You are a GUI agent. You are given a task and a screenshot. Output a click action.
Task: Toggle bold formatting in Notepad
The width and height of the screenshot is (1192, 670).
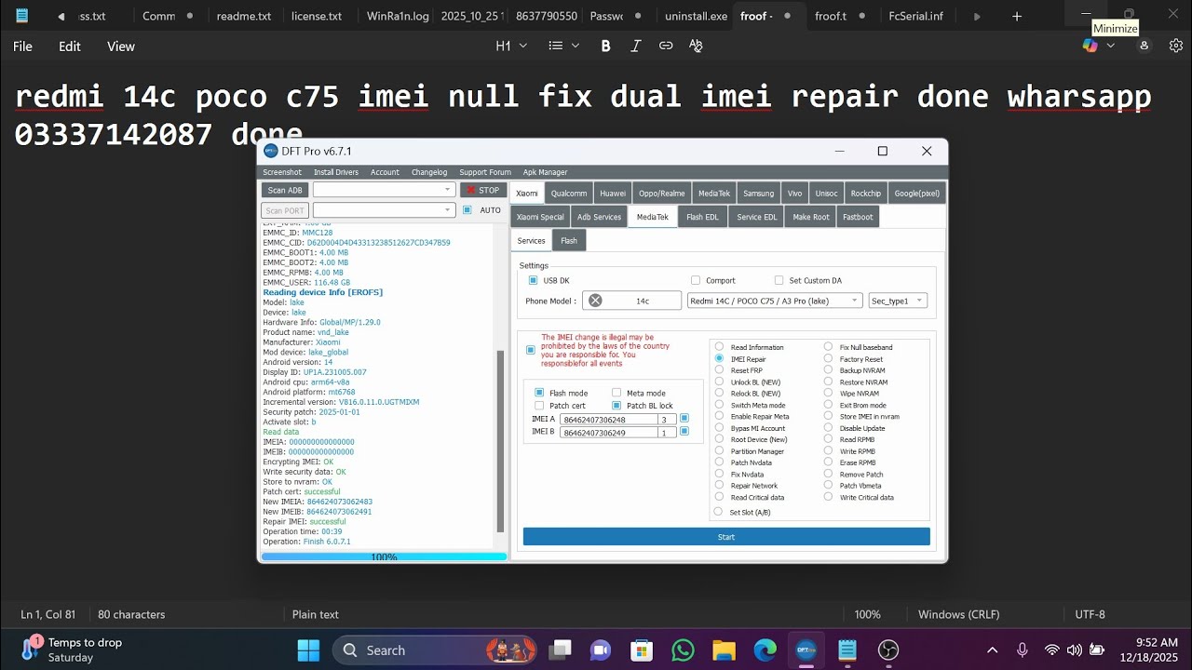(605, 46)
